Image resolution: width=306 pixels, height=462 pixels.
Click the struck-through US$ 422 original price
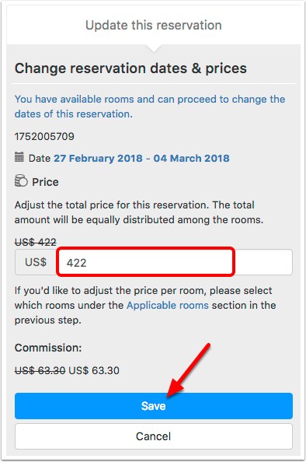(x=35, y=242)
